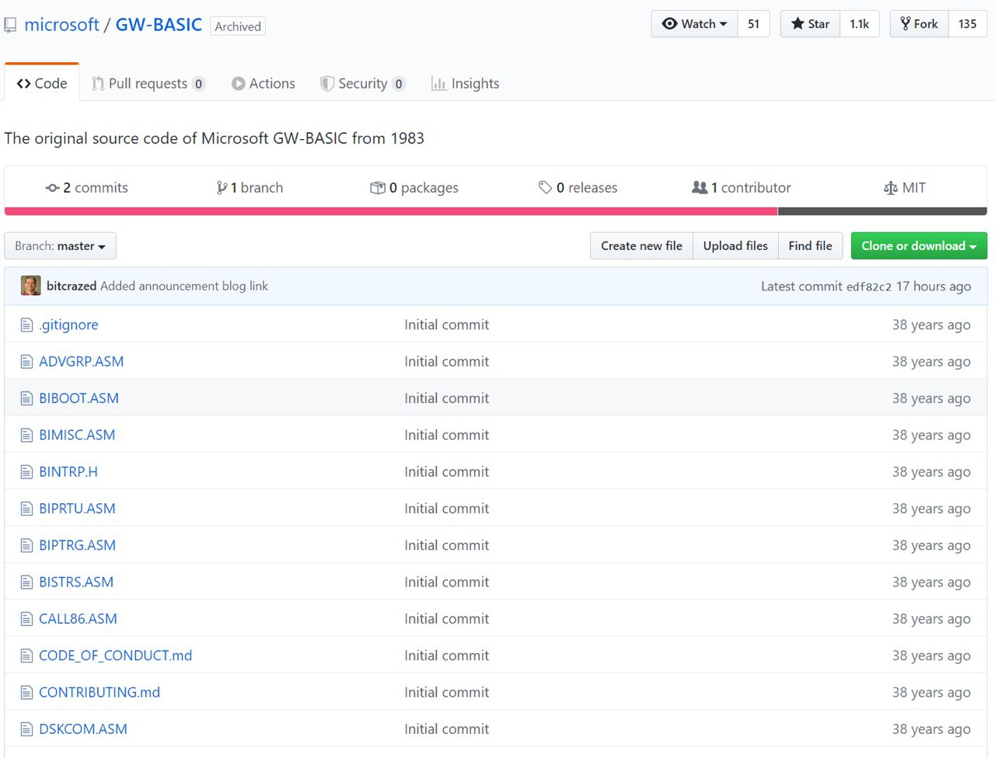Open the Watch notifications dropdown

[694, 24]
